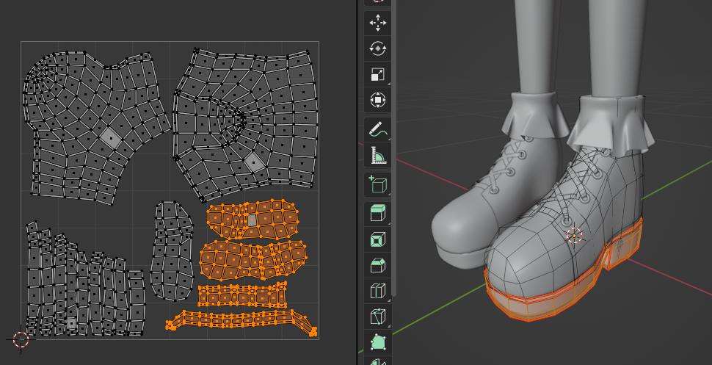
Task: Select the Move tool
Action: (x=378, y=23)
